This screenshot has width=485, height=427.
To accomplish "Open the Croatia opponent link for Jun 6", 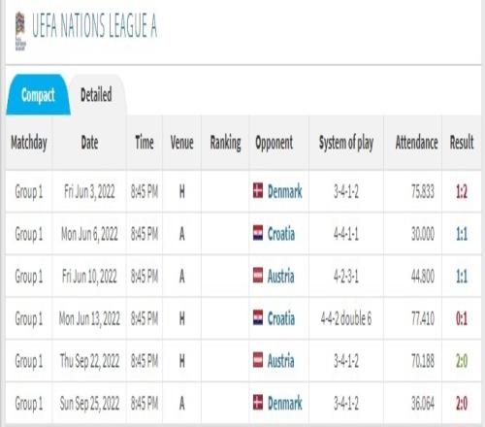I will tap(281, 234).
